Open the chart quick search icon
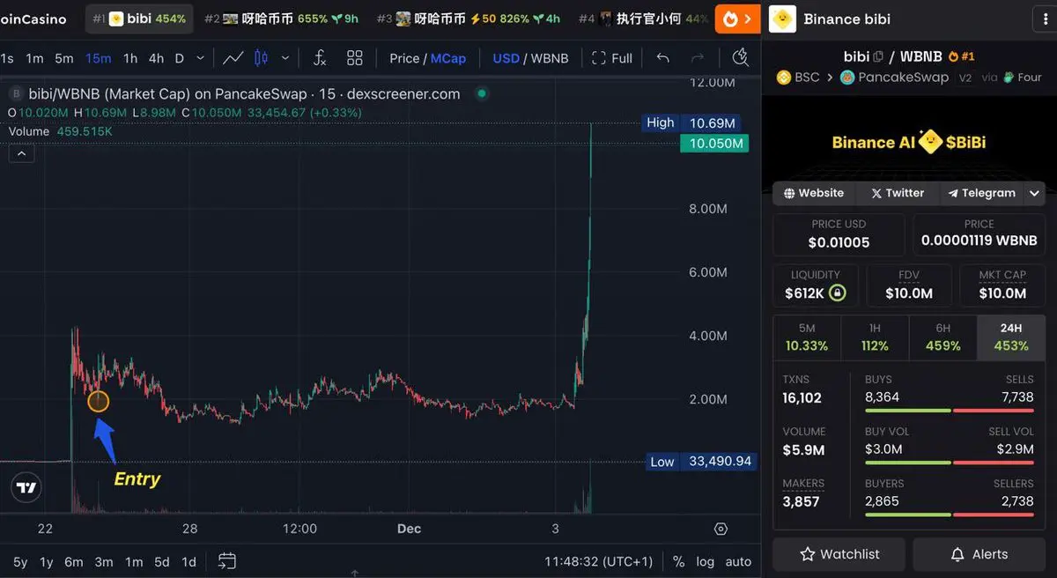Screen dimensions: 1057x578 [741, 57]
